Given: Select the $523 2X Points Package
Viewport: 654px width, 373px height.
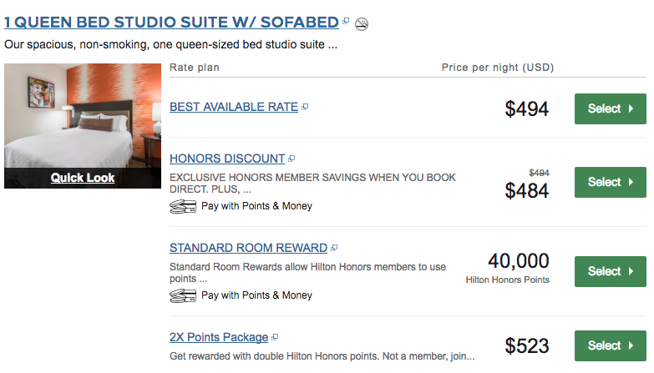Looking at the screenshot, I should click(610, 345).
